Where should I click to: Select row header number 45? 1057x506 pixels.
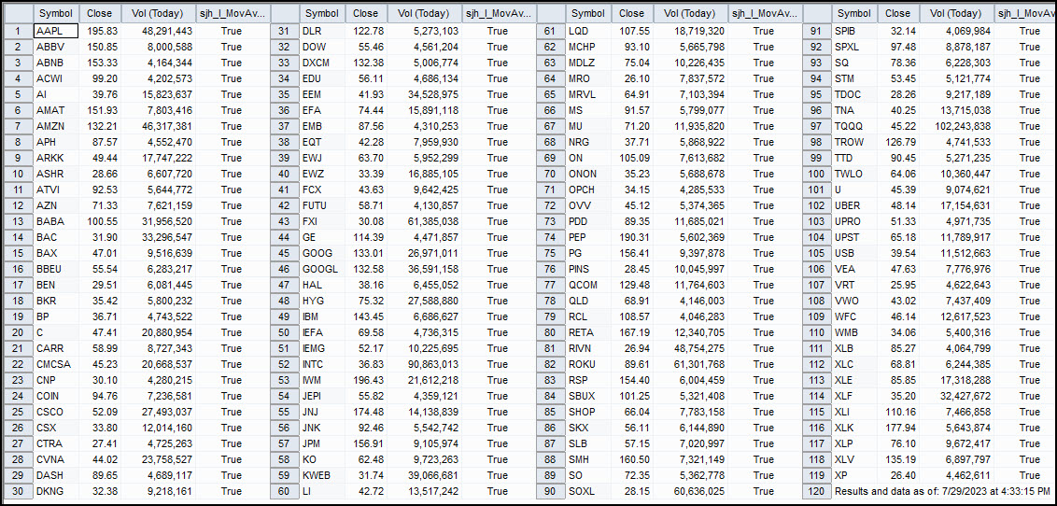[283, 253]
